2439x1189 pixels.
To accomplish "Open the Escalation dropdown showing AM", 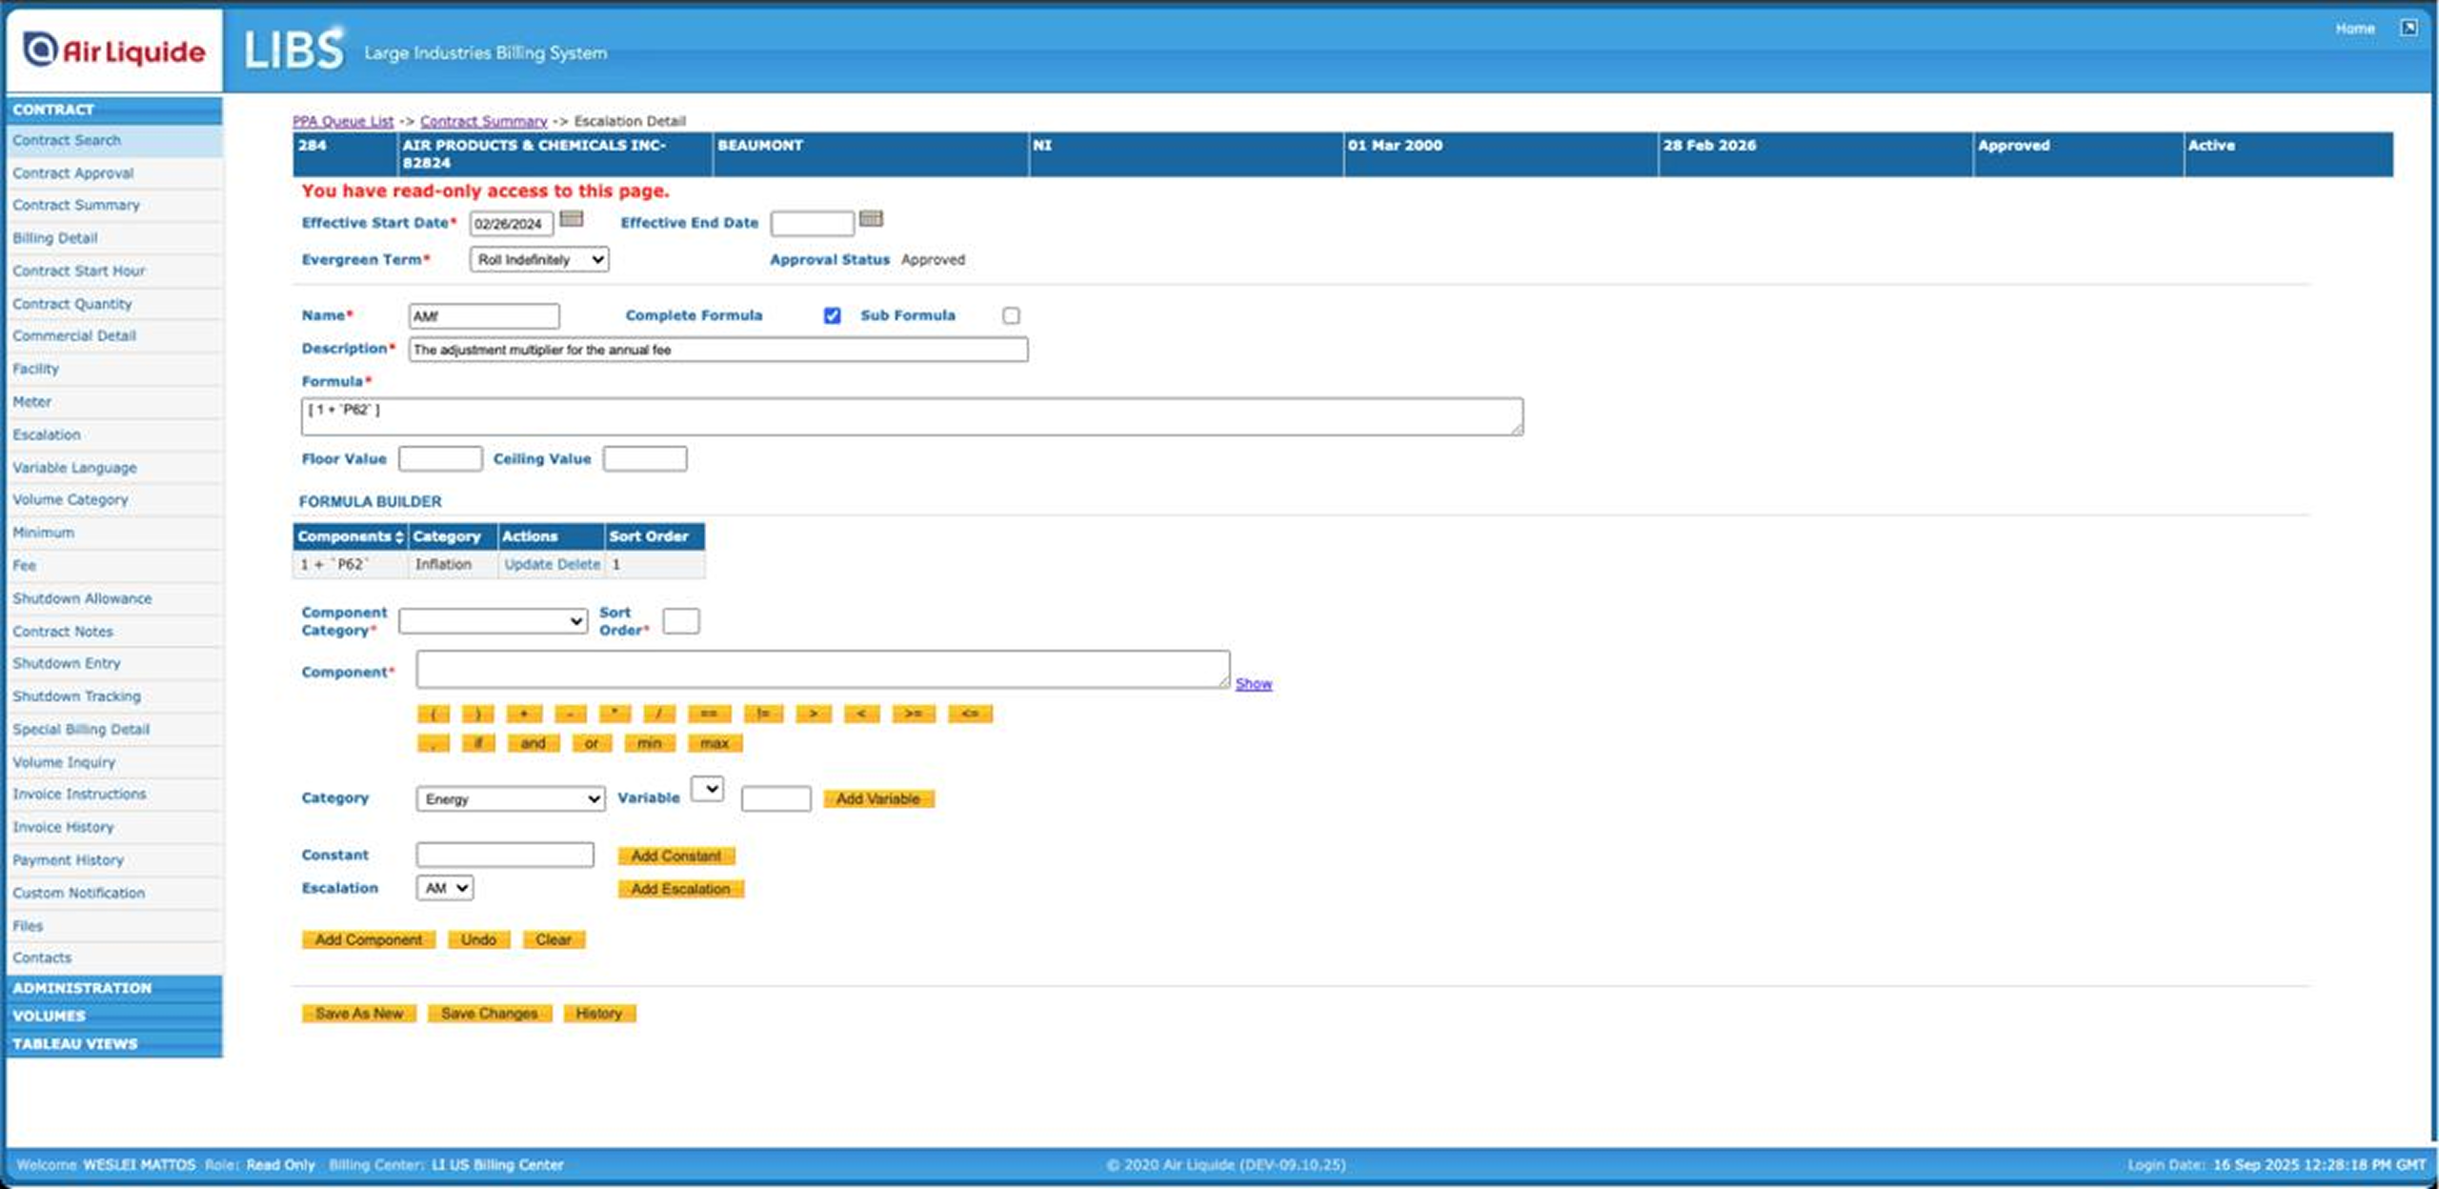I will pyautogui.click(x=445, y=887).
